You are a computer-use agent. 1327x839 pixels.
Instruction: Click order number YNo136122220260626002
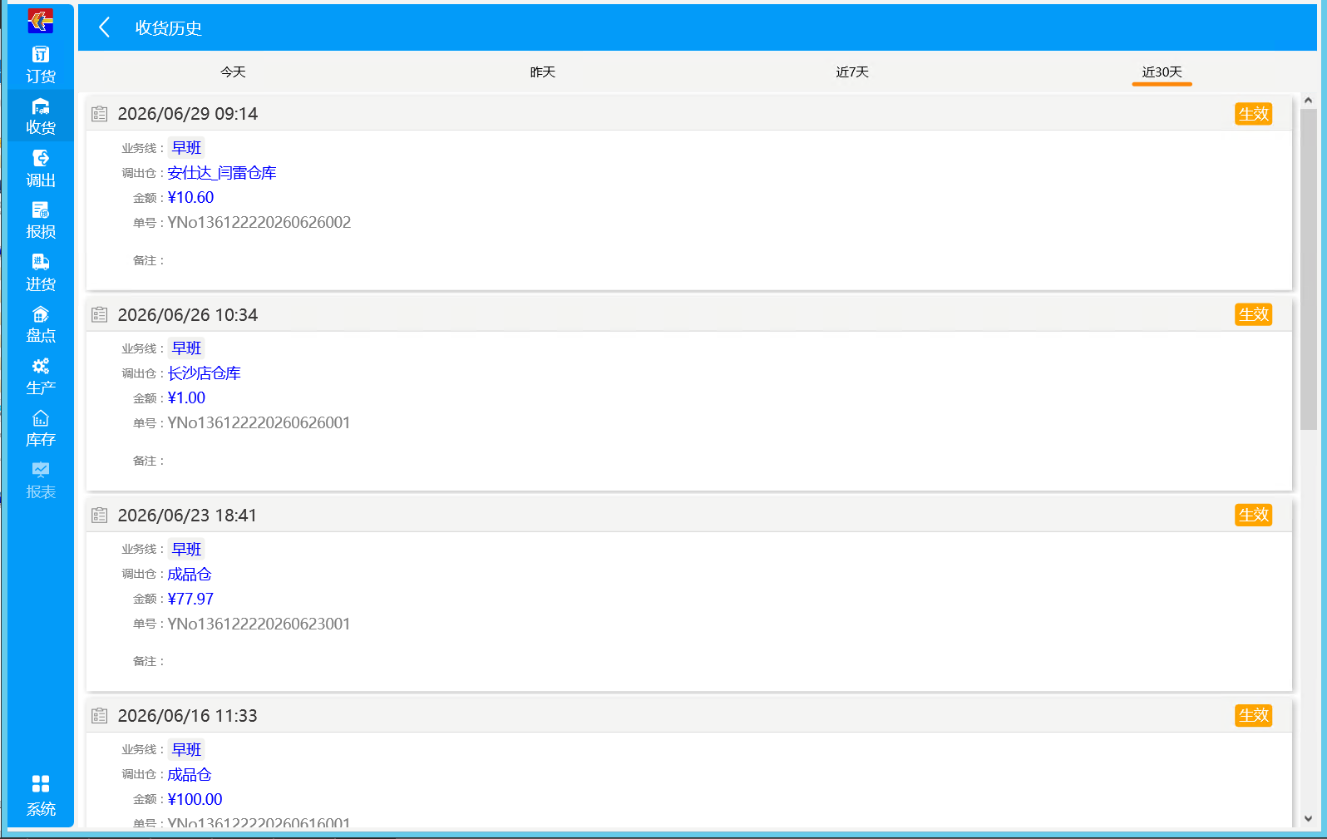pyautogui.click(x=259, y=222)
